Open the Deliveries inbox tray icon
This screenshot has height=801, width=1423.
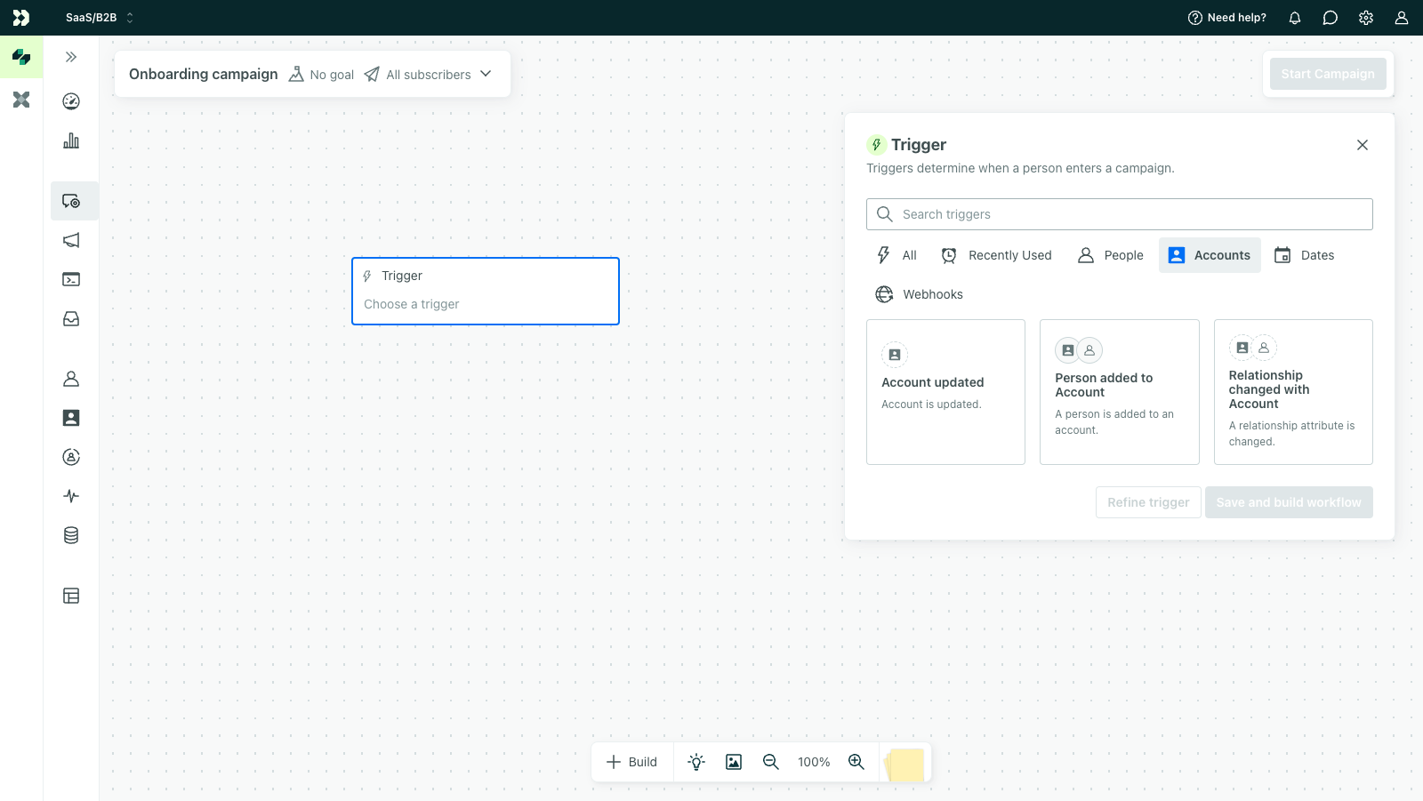(x=71, y=318)
